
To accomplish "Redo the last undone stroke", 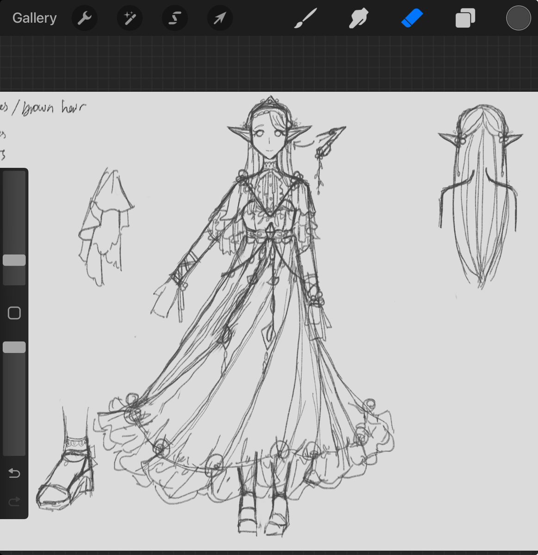I will coord(14,501).
